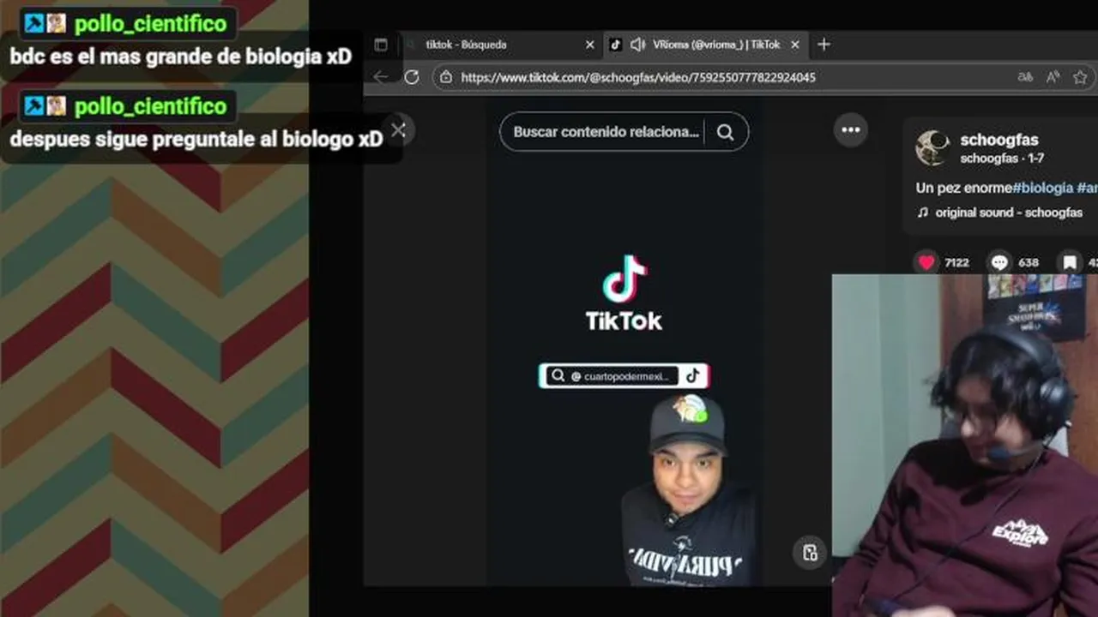Open a new browser tab
Screen dimensions: 1098x617
(x=823, y=45)
